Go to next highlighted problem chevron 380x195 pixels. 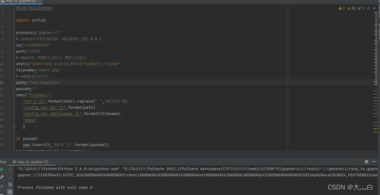[x=374, y=8]
